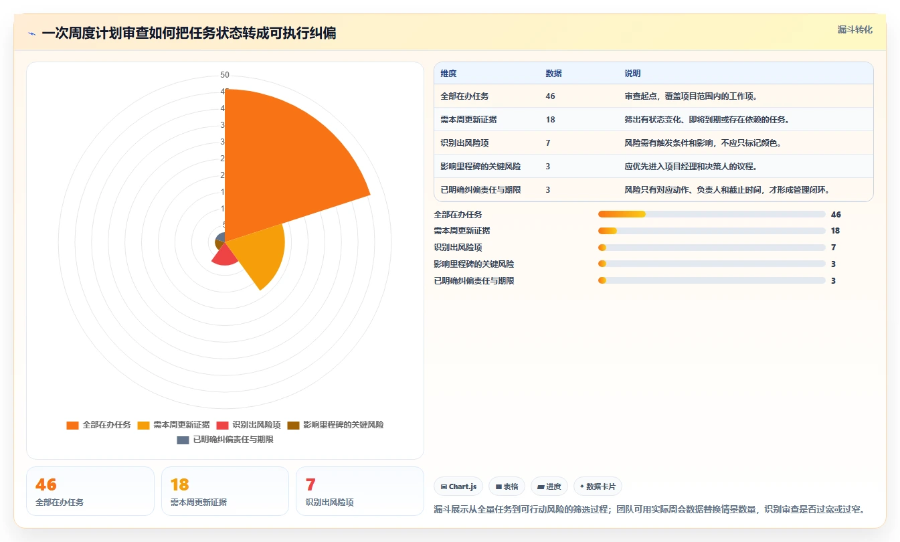Click the 漏斗转化 tag in the header

click(854, 29)
